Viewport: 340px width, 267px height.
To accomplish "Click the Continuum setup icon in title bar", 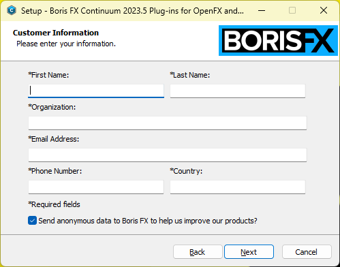I will click(12, 10).
